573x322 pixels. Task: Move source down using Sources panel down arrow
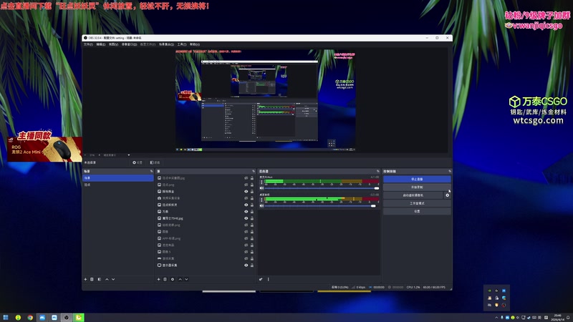(186, 279)
